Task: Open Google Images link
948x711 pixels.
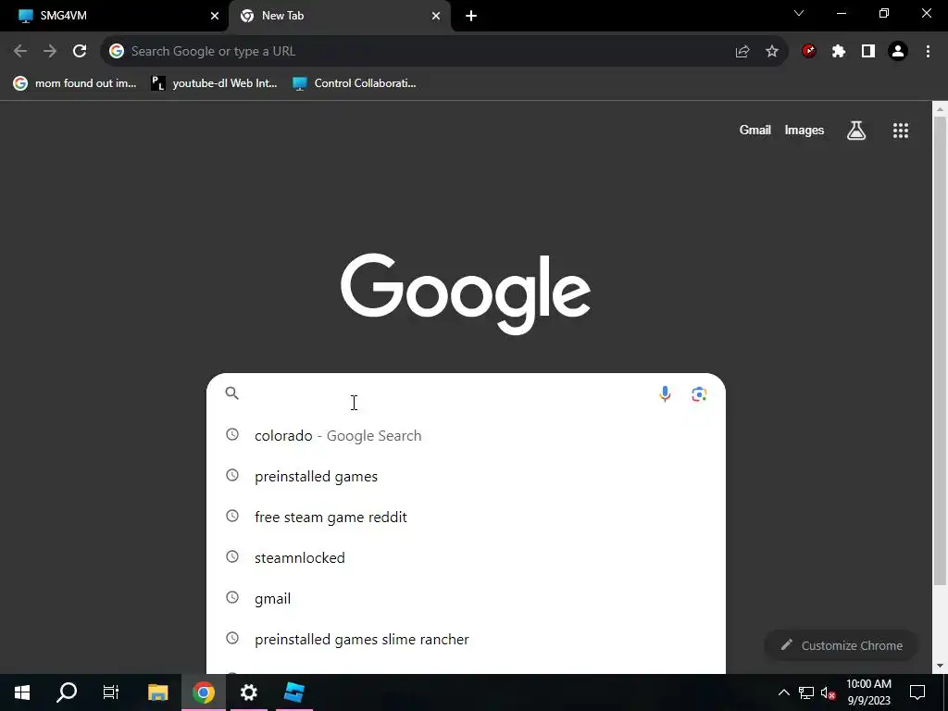Action: (x=805, y=130)
